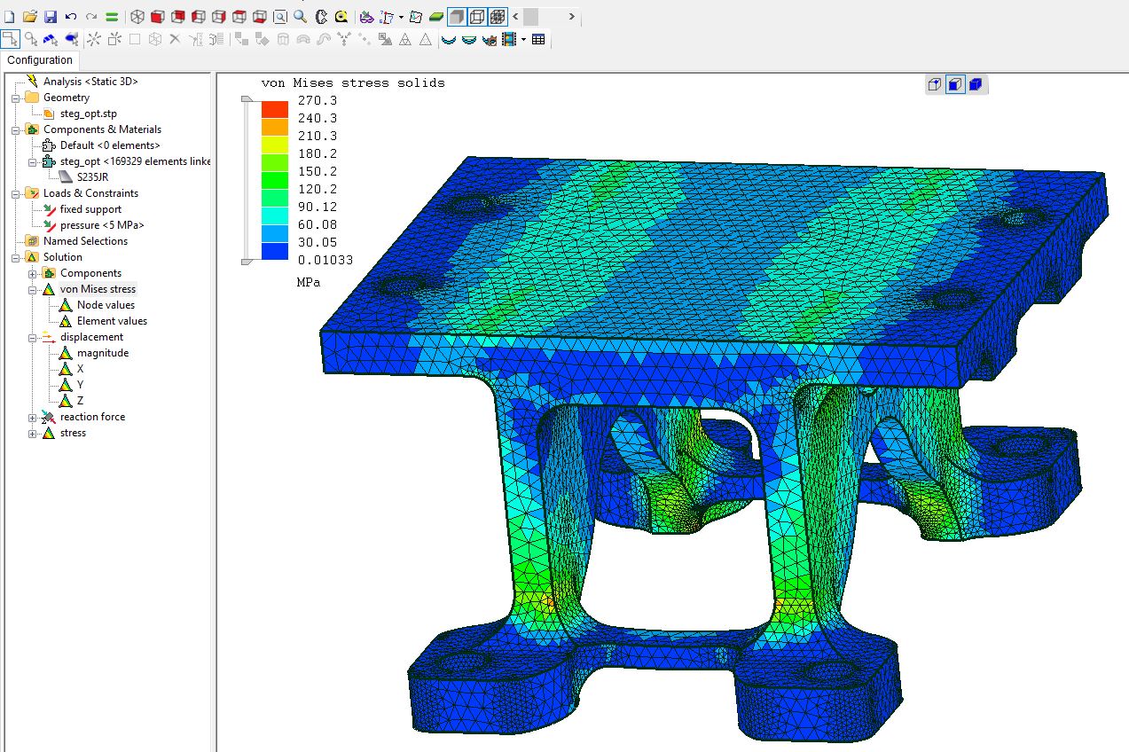Click the node pick cursor icon
Viewport: 1129px width, 752px height.
(x=31, y=39)
